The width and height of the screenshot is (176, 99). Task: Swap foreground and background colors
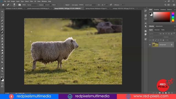(3, 77)
